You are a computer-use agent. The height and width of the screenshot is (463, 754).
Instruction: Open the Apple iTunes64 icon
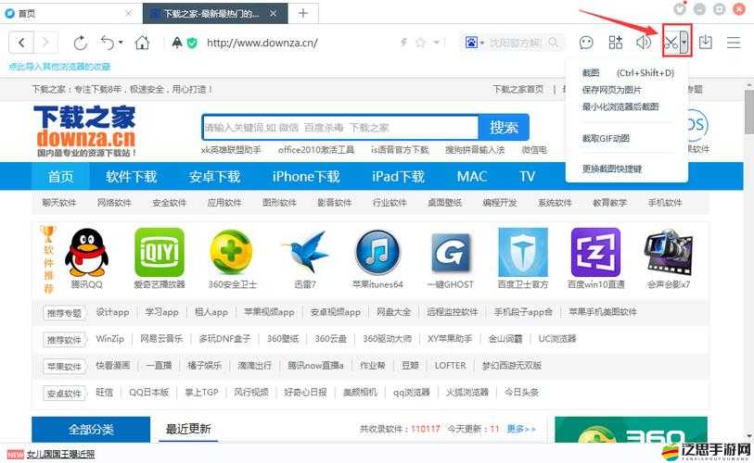tap(377, 252)
